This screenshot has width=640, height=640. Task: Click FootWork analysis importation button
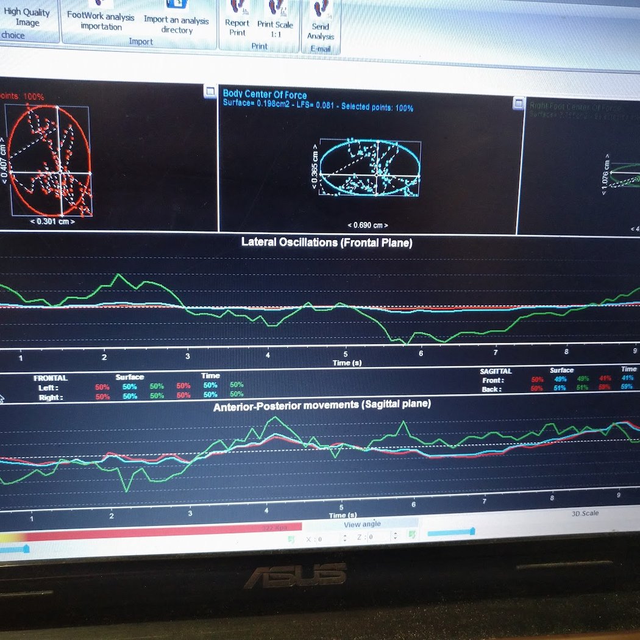pos(101,15)
